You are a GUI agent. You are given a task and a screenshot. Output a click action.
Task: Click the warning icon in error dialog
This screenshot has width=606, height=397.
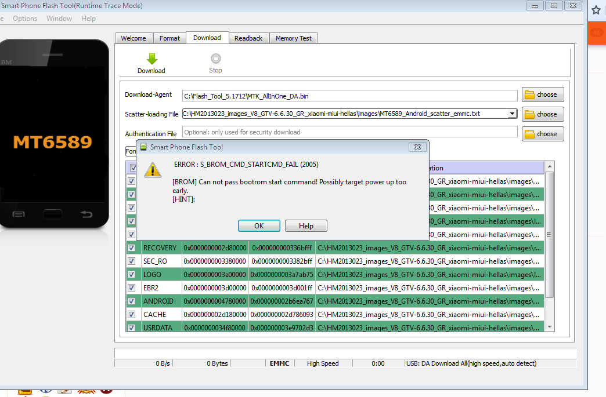pos(153,170)
